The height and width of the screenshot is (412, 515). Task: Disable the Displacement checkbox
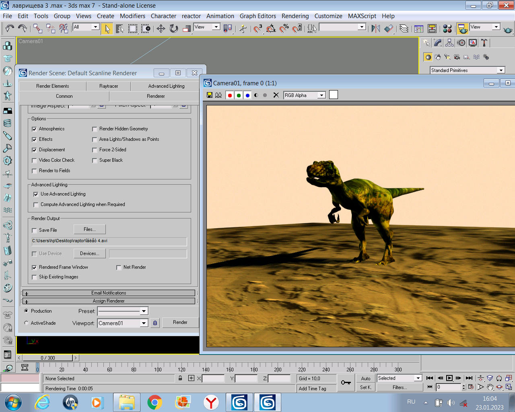point(34,150)
